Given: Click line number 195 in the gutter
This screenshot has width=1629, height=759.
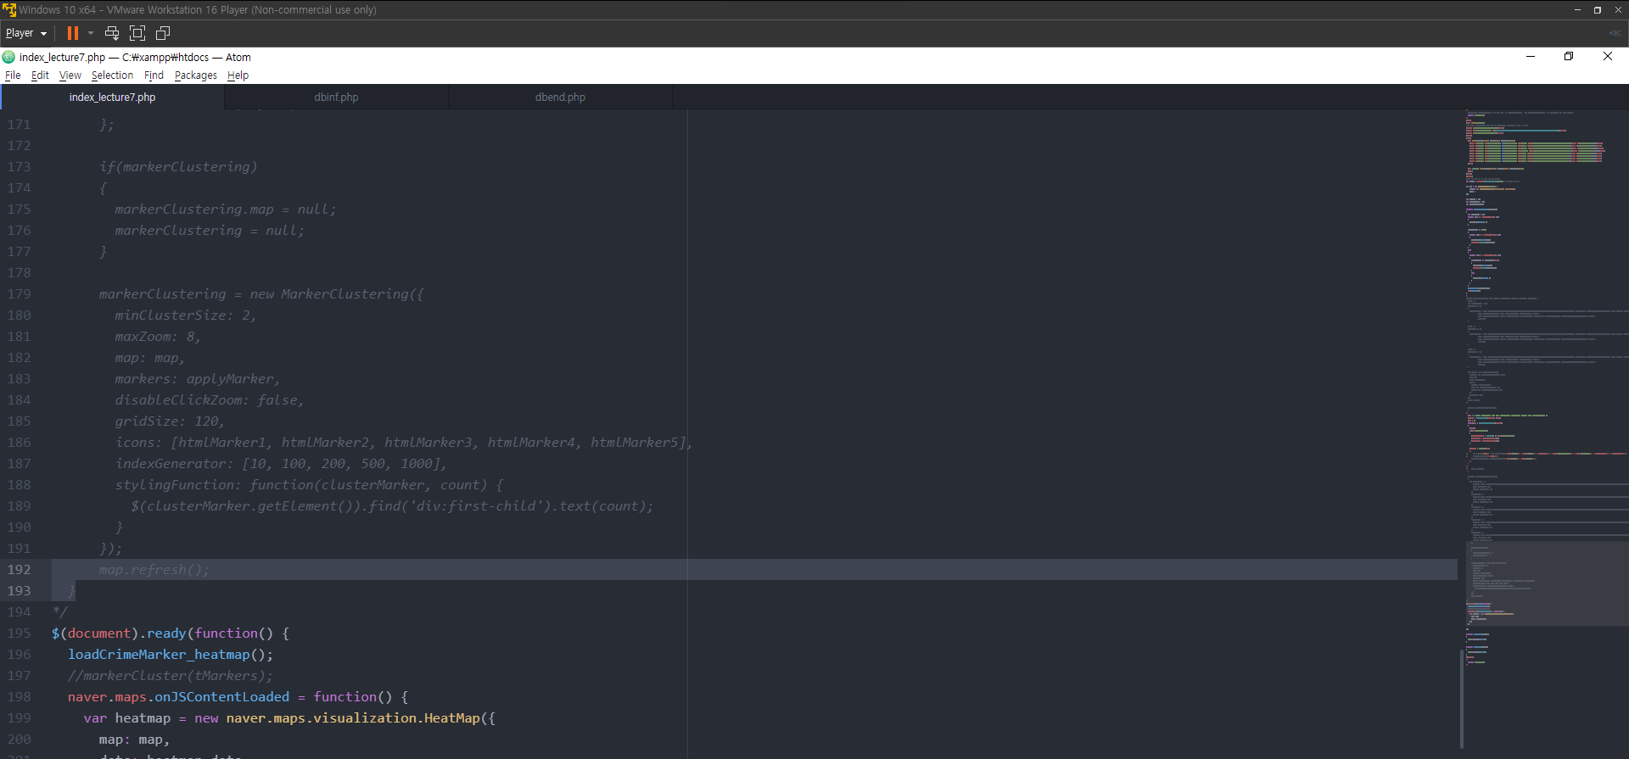Looking at the screenshot, I should 20,633.
